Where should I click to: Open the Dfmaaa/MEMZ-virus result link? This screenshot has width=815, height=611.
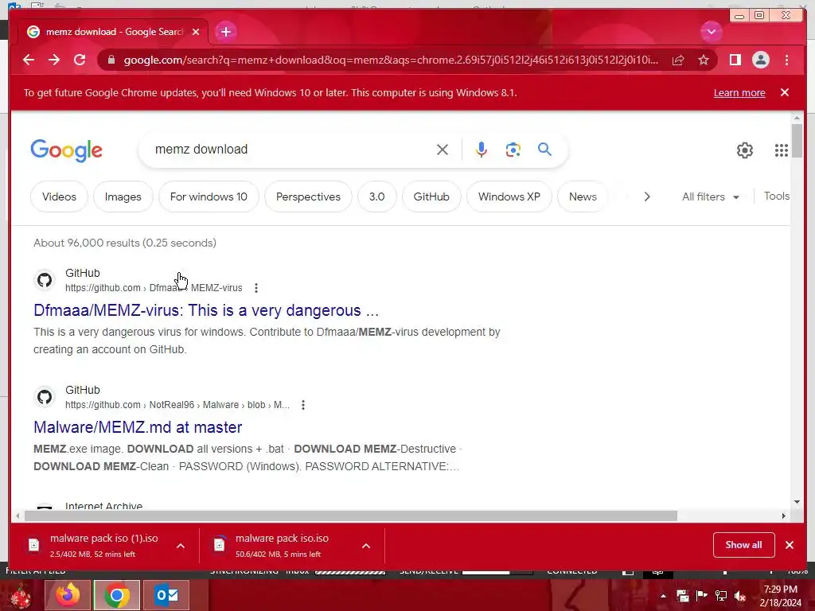206,310
